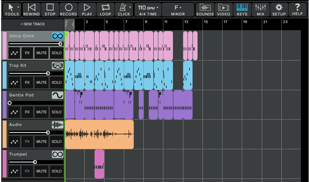Click the Trumpet track volume slider
Screen dimensions: 309x182
(35, 162)
